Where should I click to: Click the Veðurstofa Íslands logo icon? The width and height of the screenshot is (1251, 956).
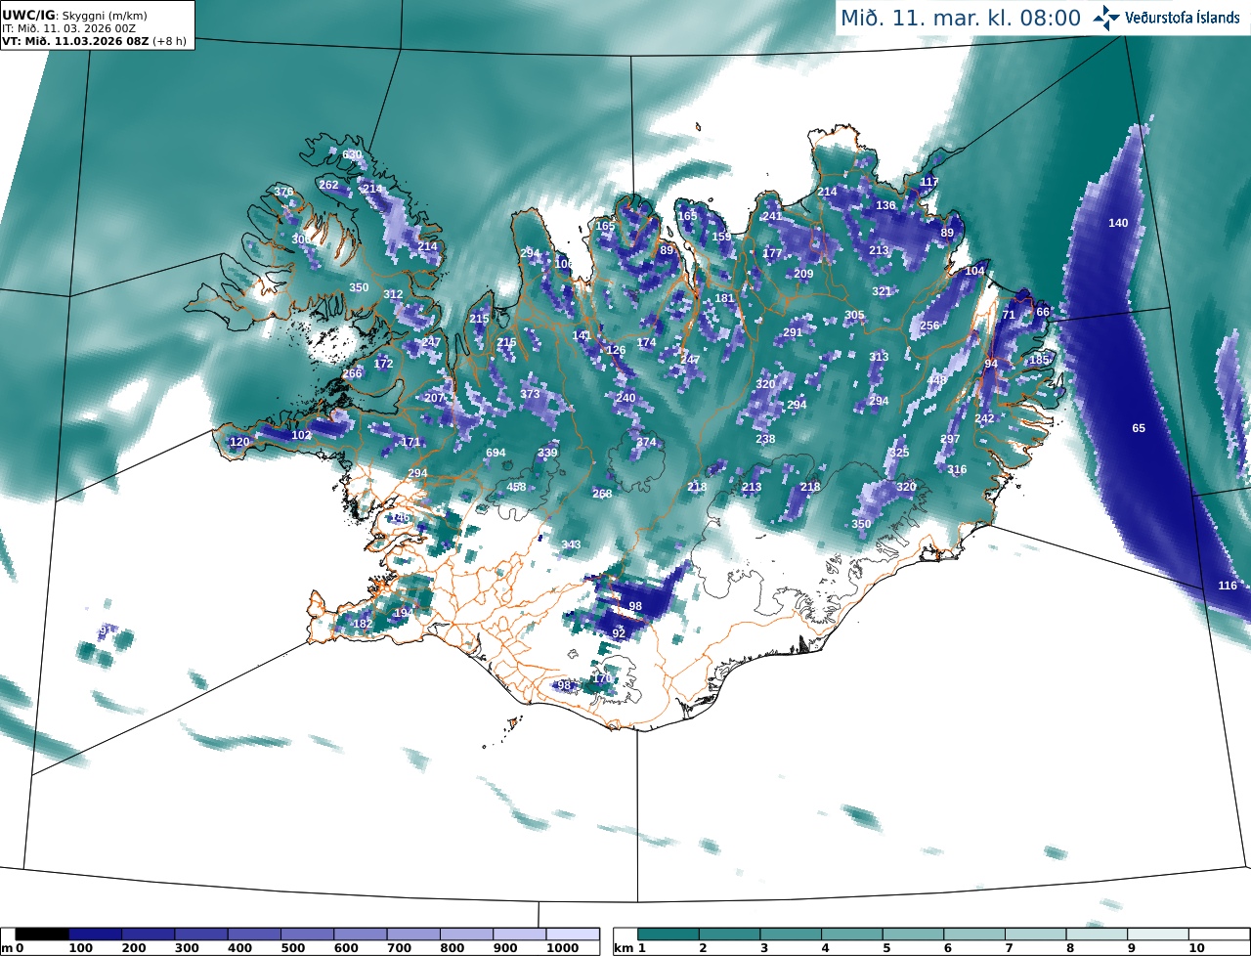[x=1107, y=18]
